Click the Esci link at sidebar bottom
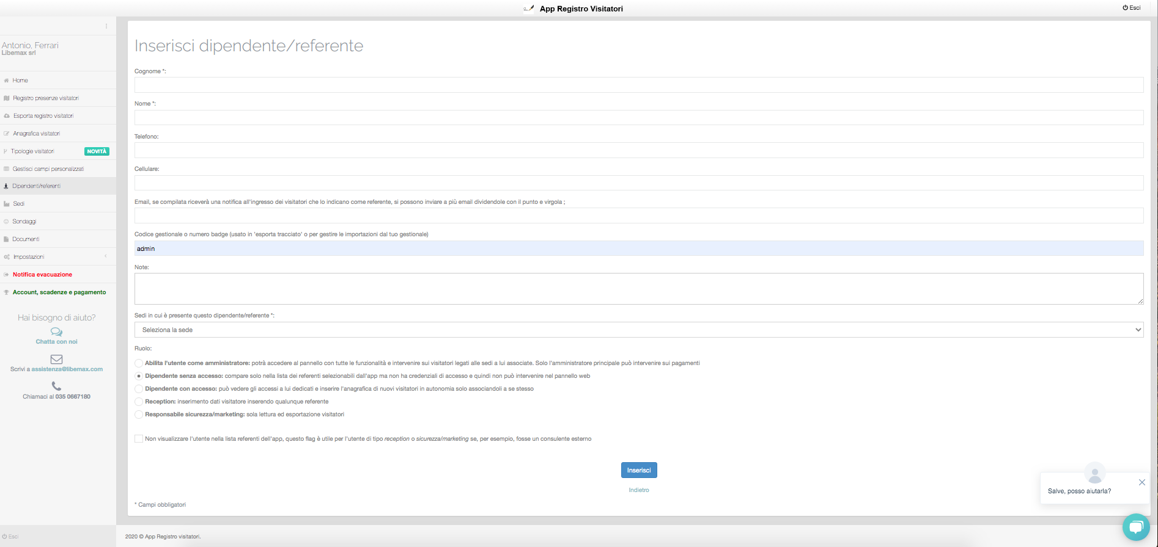The width and height of the screenshot is (1158, 547). coord(10,537)
